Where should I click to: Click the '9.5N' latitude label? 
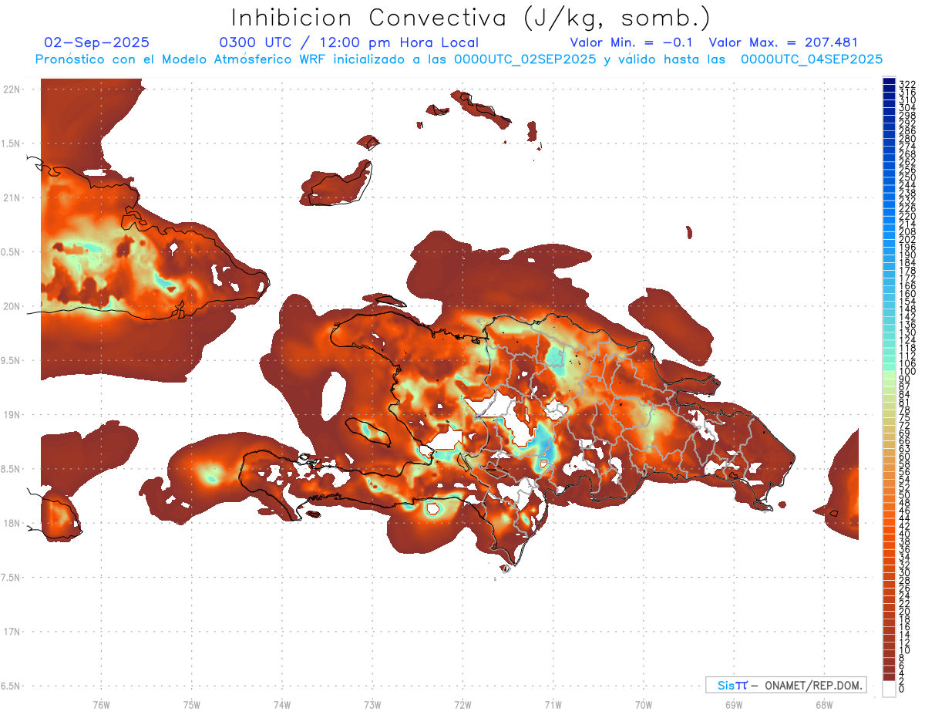click(12, 360)
